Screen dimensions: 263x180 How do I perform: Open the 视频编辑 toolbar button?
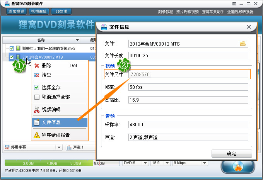coord(39,11)
